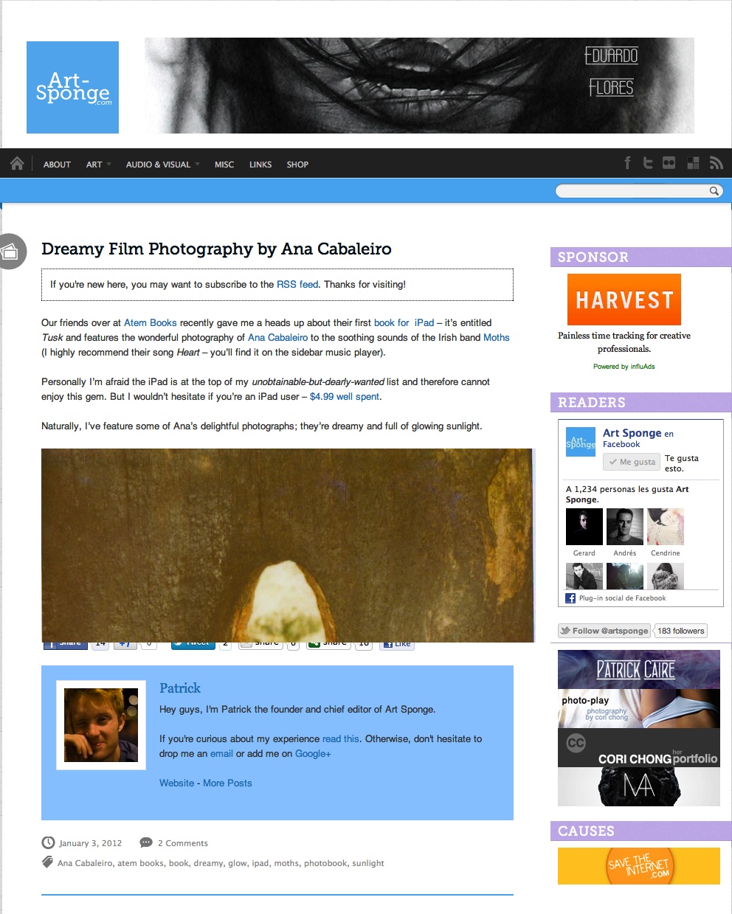This screenshot has height=914, width=732.
Task: Expand the AUDIO & VISUAL menu dropdown
Action: click(x=162, y=165)
